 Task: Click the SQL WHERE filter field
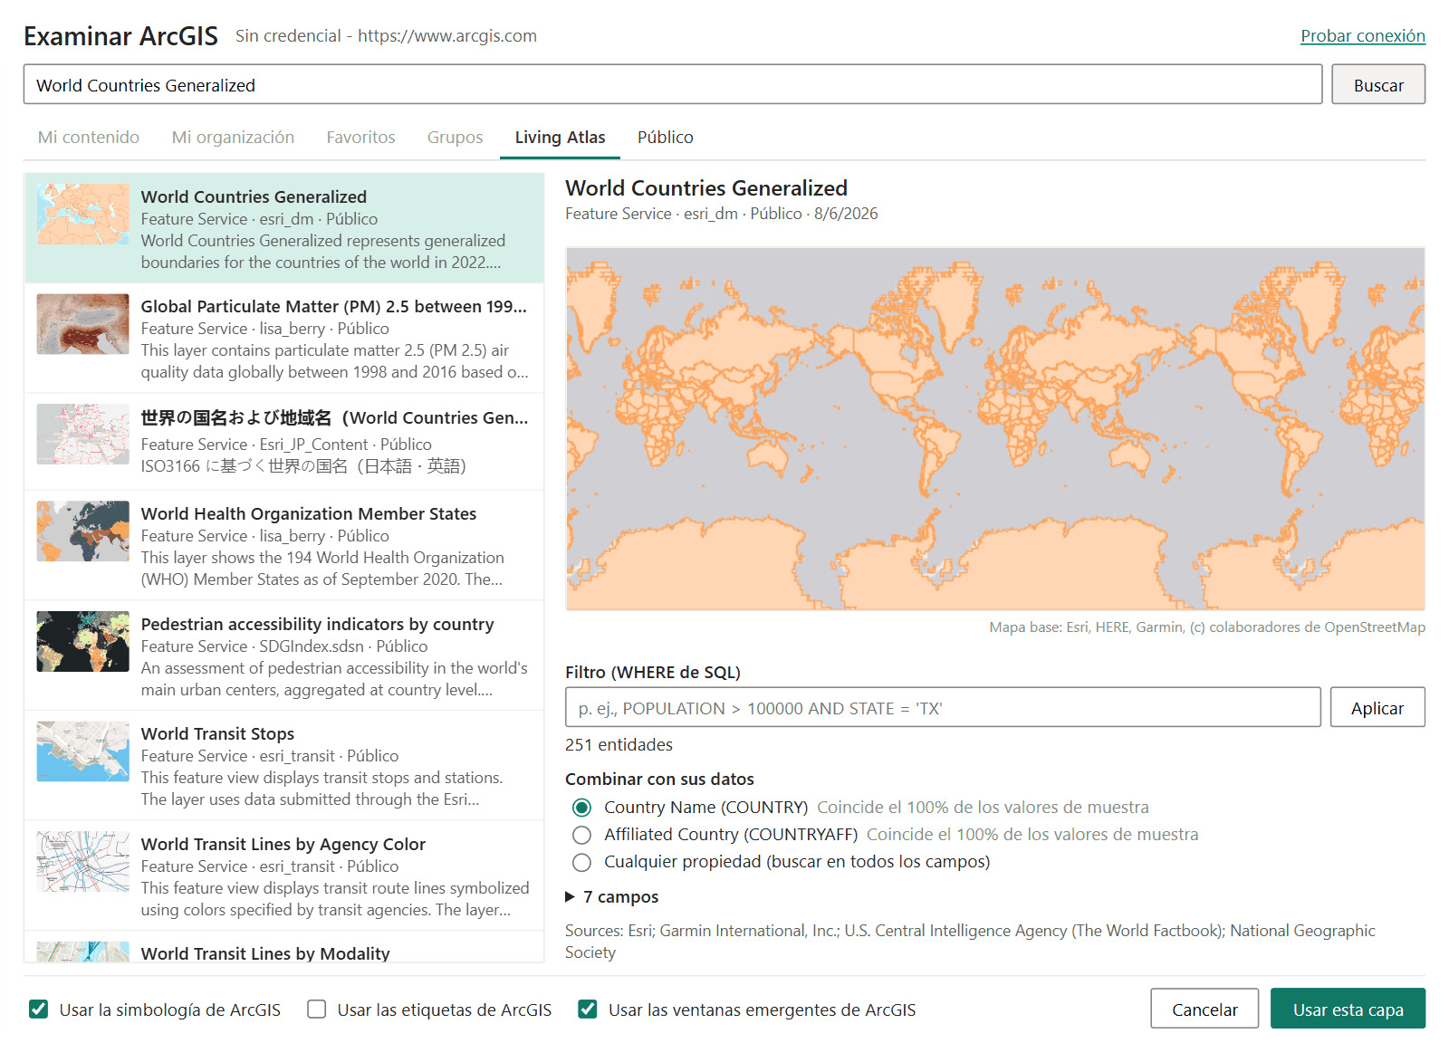coord(943,707)
